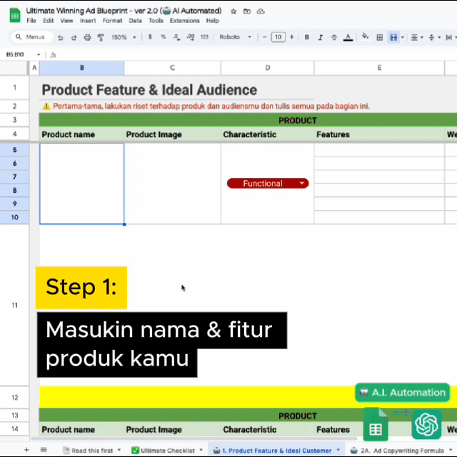The height and width of the screenshot is (457, 457).
Task: Open the 123 more formats menu
Action: tap(204, 37)
